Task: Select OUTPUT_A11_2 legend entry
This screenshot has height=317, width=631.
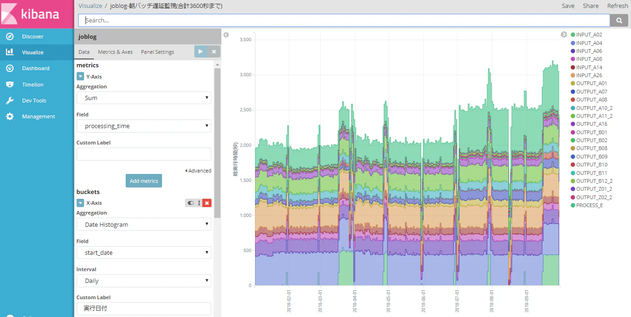Action: (x=592, y=116)
